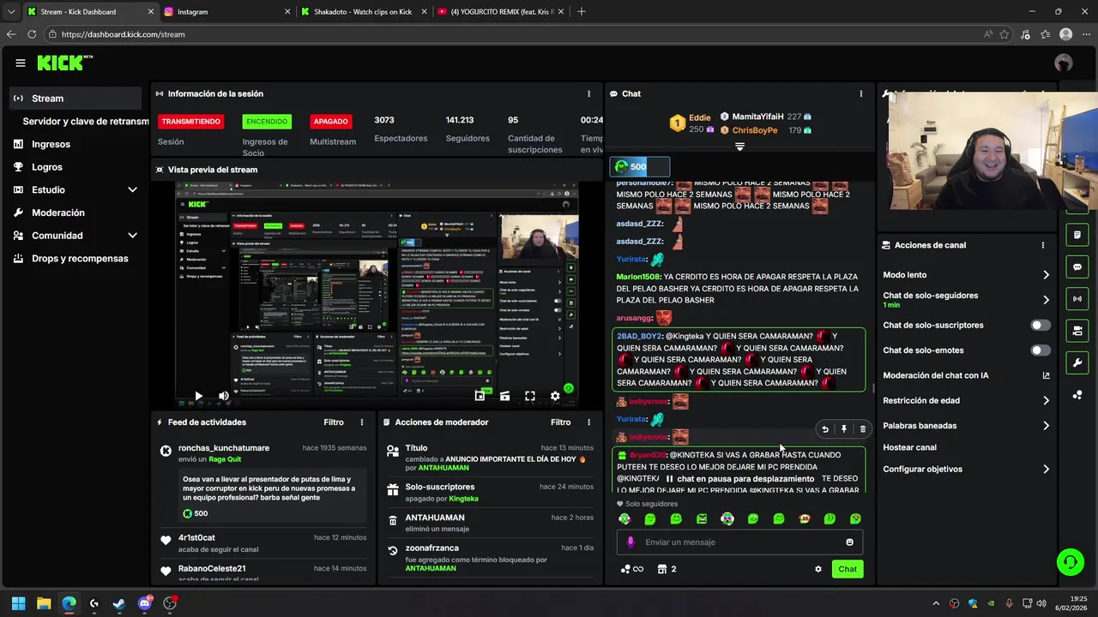Image resolution: width=1098 pixels, height=617 pixels.
Task: Click the gift shop icon showing 2
Action: point(667,569)
